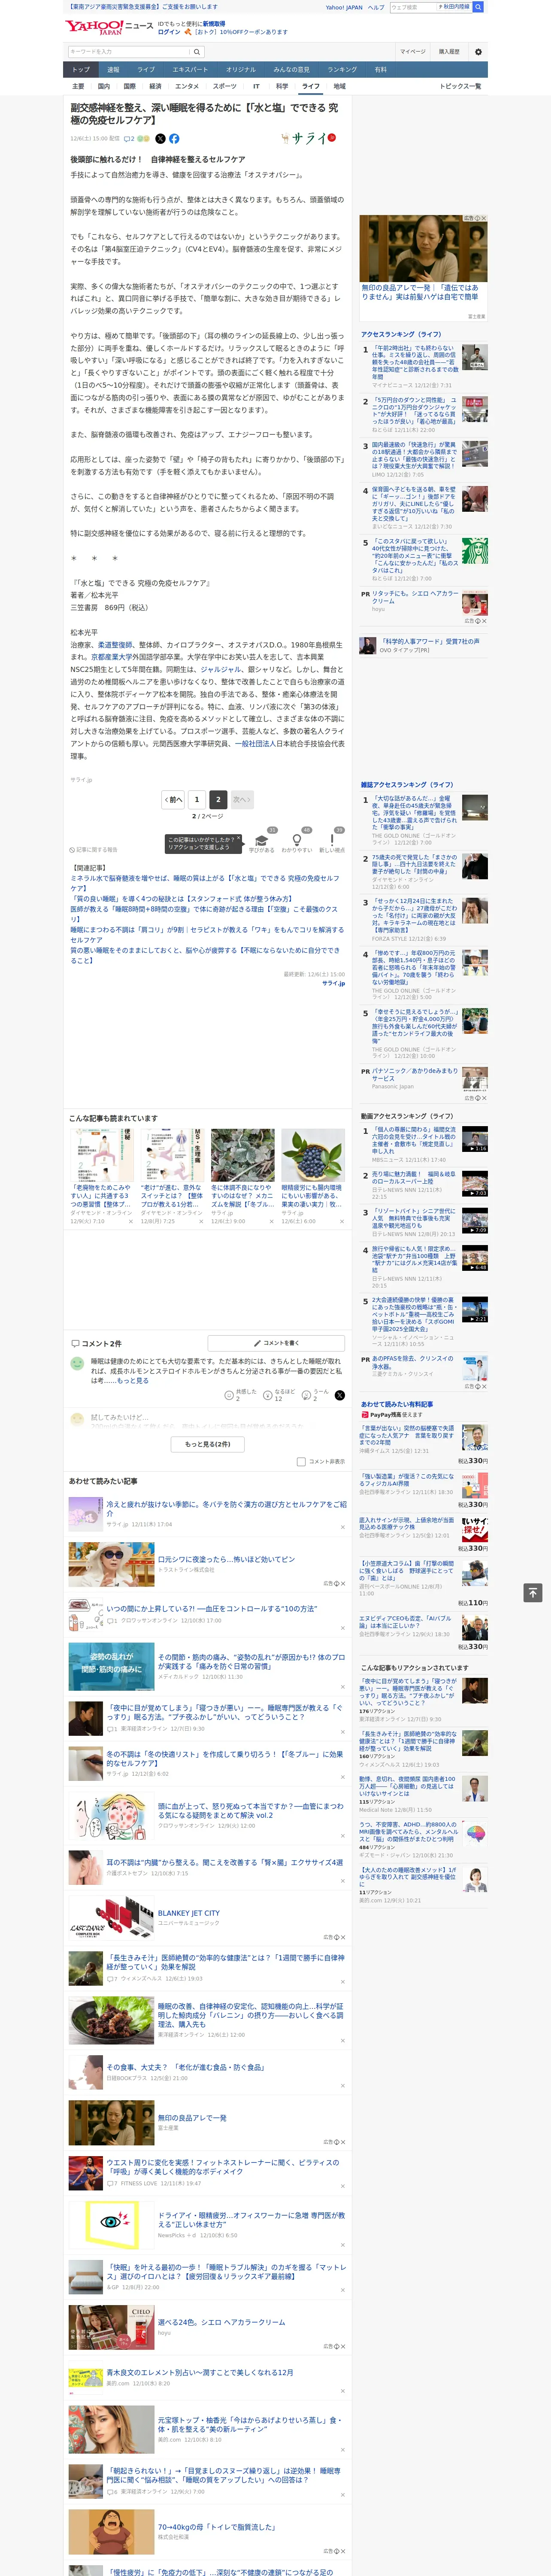Go to page 1 of article
The width and height of the screenshot is (551, 2576).
pyautogui.click(x=197, y=799)
